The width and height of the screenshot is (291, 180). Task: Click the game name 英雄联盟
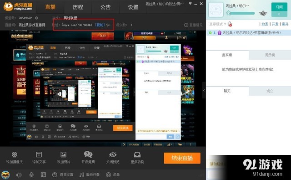pos(70,18)
